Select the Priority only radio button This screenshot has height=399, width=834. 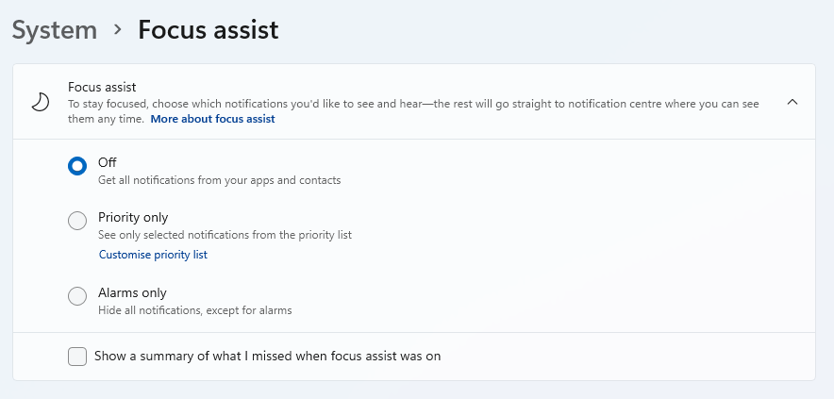[x=77, y=220]
